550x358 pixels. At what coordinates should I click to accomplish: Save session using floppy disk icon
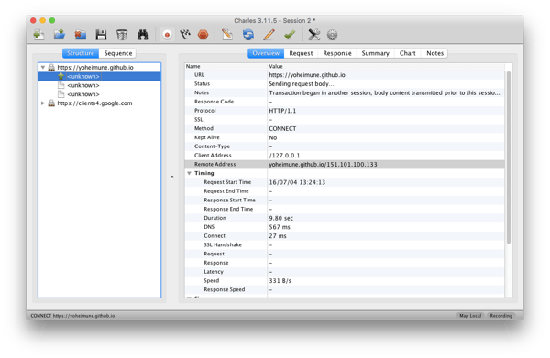point(101,35)
